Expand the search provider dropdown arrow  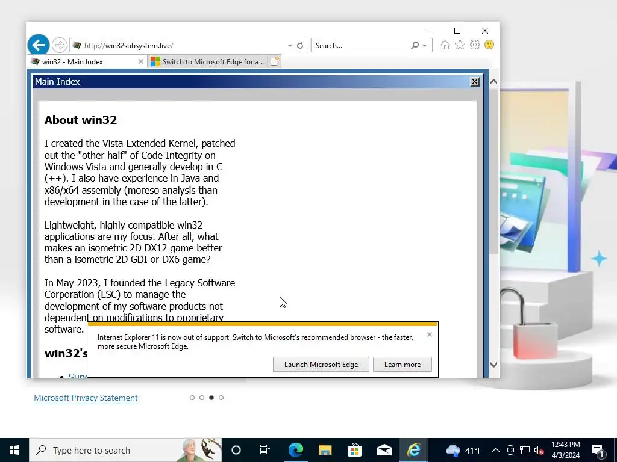coord(425,46)
